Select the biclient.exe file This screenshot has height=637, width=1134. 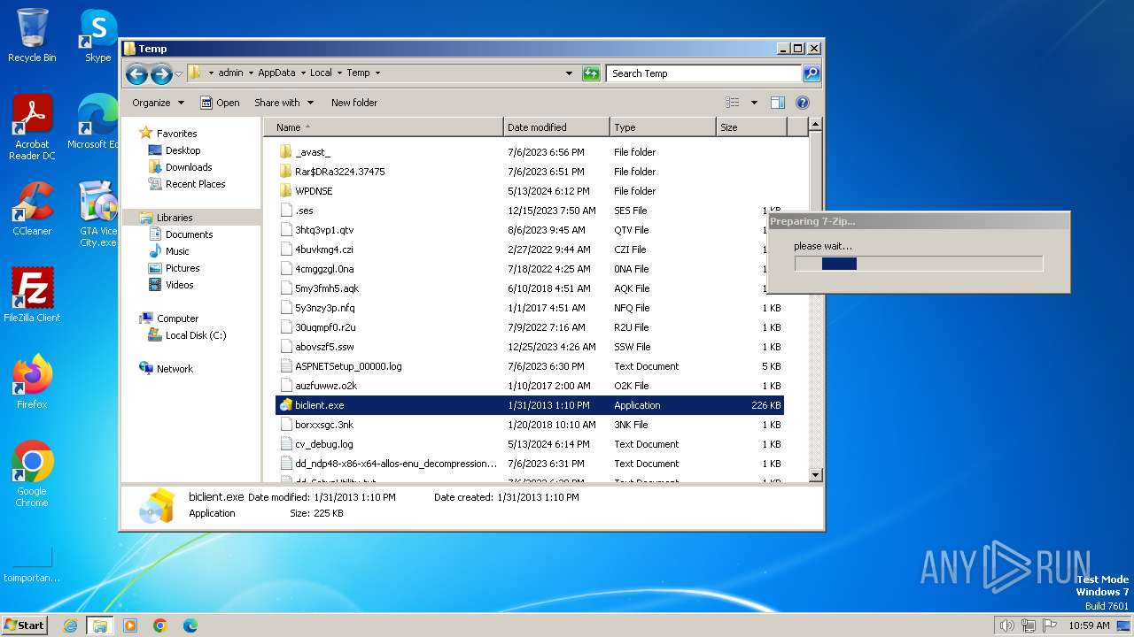tap(530, 405)
